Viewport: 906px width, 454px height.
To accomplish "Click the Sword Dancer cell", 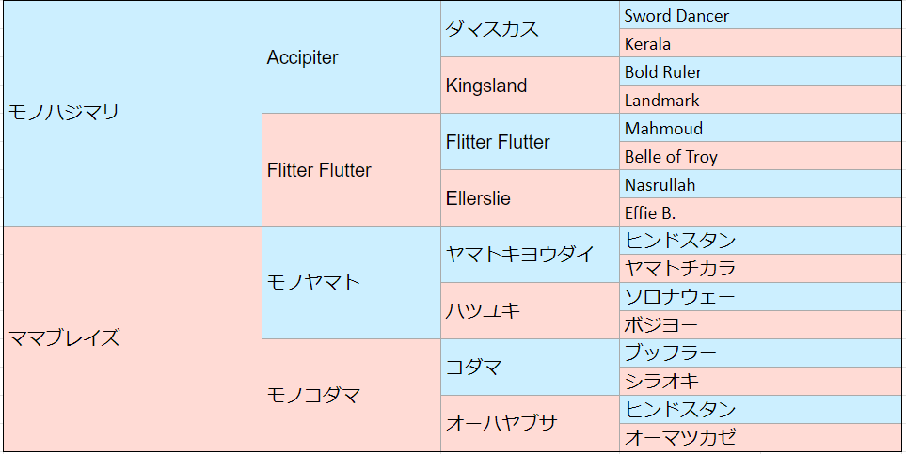I will pyautogui.click(x=760, y=15).
